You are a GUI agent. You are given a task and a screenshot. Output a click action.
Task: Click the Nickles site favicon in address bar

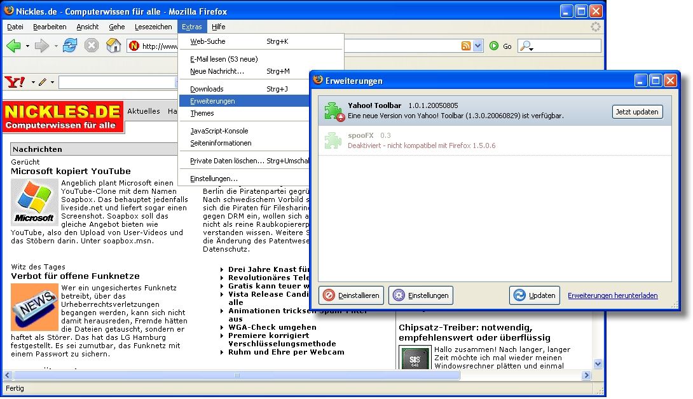click(x=134, y=46)
